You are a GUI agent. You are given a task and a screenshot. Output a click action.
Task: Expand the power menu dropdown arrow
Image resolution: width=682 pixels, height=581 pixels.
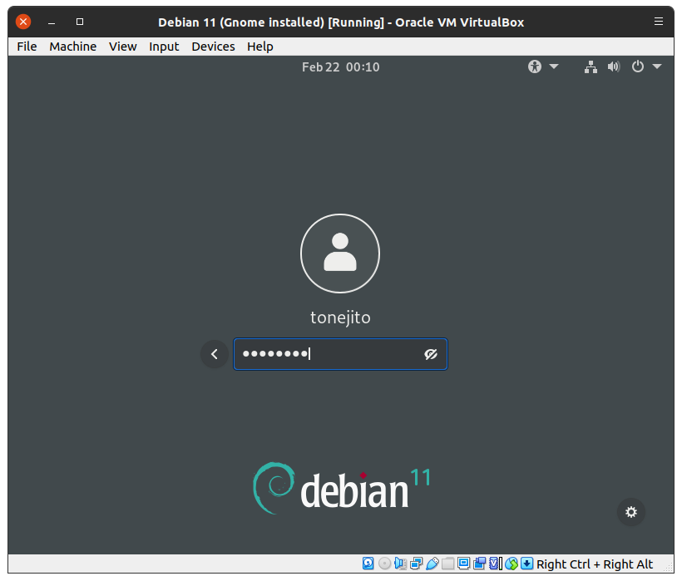point(657,66)
